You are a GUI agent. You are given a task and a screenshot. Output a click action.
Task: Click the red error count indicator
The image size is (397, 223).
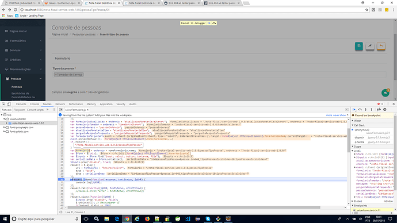click(380, 104)
